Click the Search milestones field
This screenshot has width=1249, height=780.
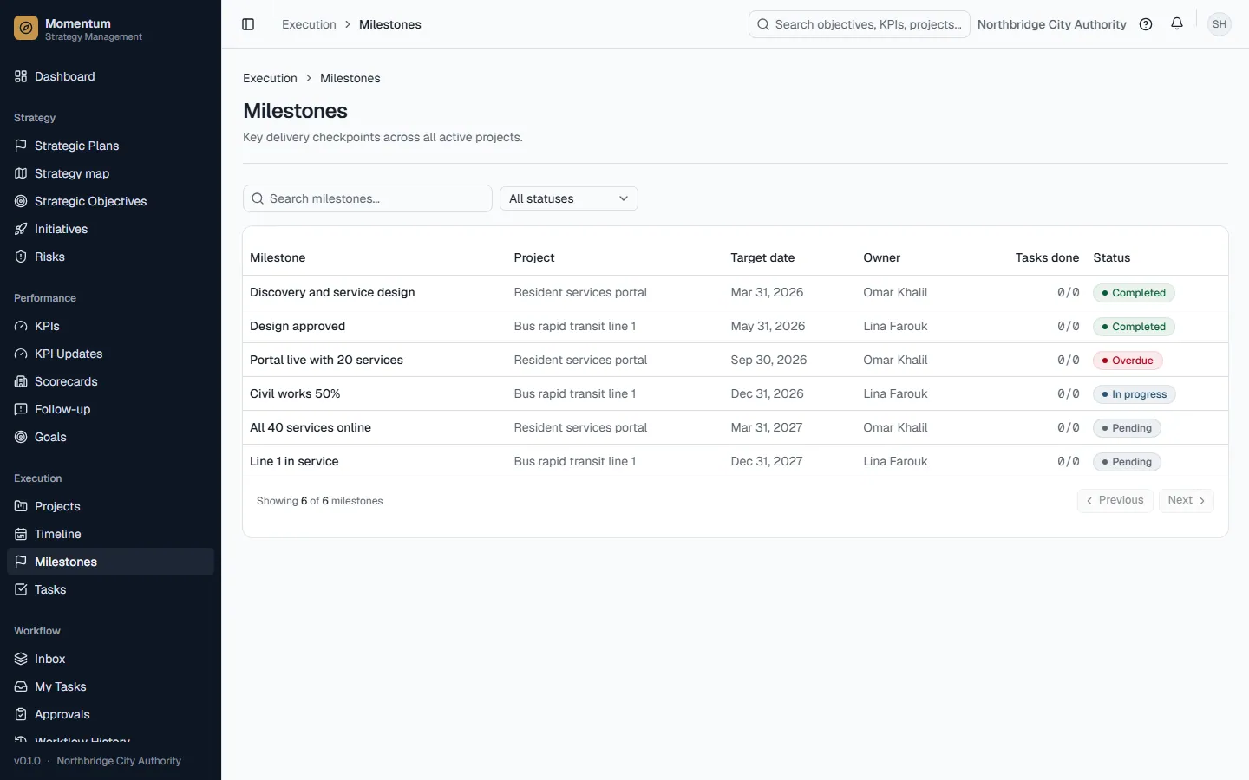coord(368,198)
